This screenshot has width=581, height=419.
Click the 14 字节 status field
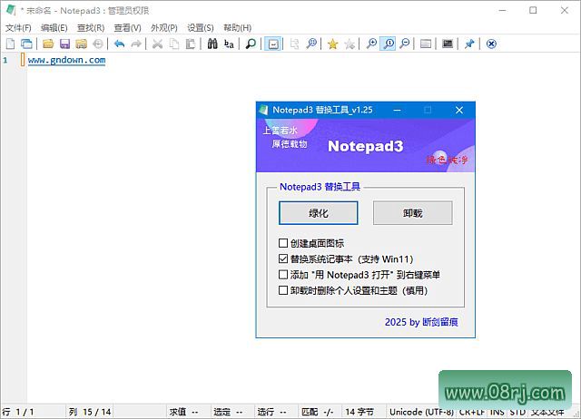click(363, 412)
